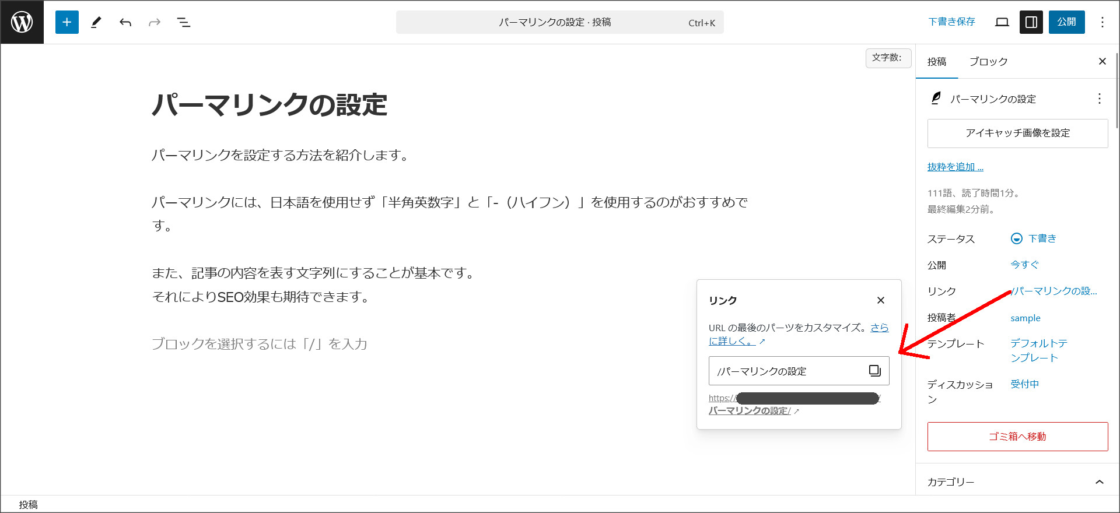
Task: Open post actions menu beside パーマリンクの設定
Action: click(x=1099, y=99)
